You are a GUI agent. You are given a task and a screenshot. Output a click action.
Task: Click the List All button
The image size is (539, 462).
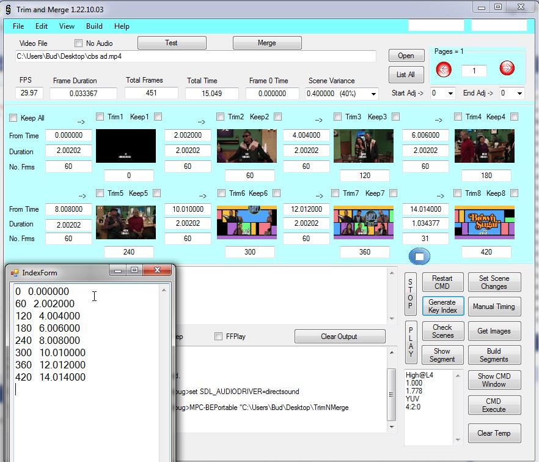click(406, 75)
